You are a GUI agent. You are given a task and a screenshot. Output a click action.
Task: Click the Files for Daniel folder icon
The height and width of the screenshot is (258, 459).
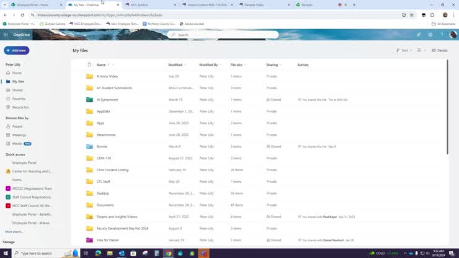89,240
